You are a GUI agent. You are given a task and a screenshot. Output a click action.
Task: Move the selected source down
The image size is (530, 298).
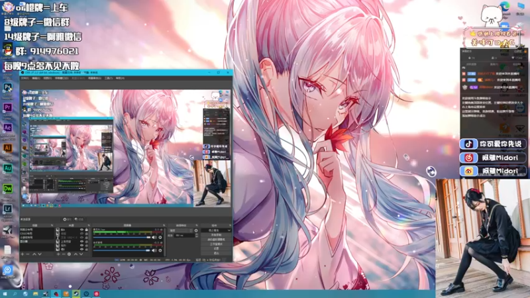click(81, 254)
